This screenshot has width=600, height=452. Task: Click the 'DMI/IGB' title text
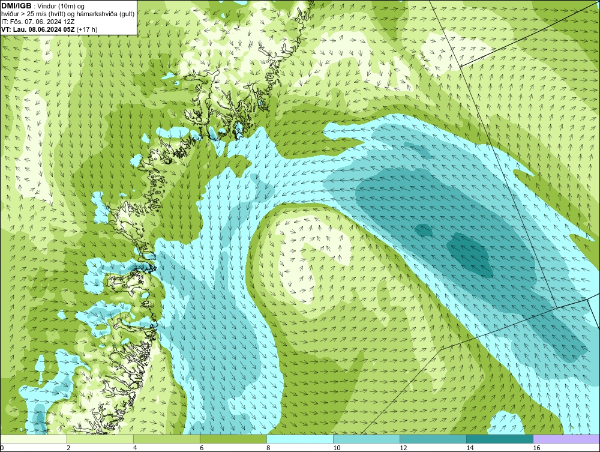pos(16,6)
